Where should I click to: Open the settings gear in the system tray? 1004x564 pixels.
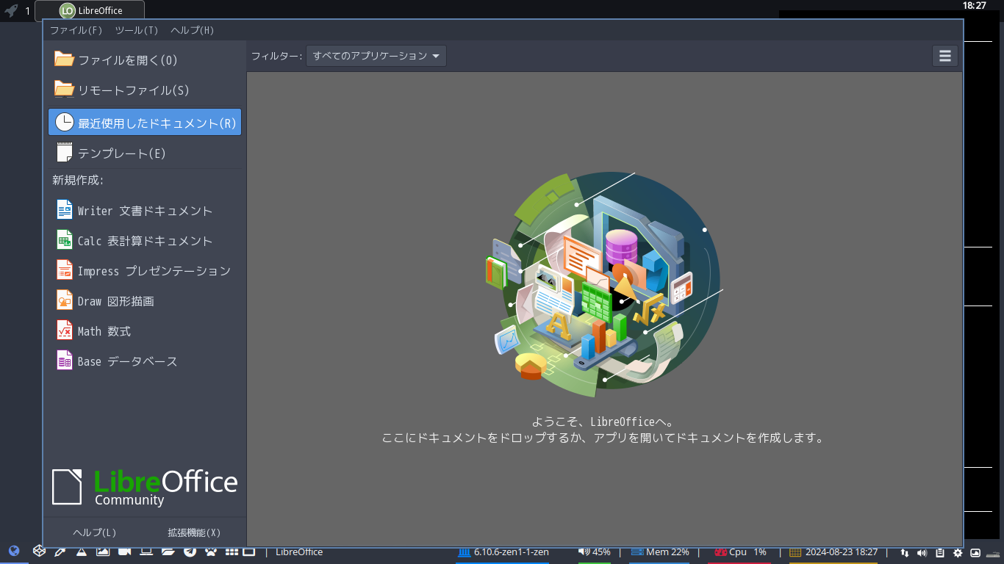tap(957, 552)
